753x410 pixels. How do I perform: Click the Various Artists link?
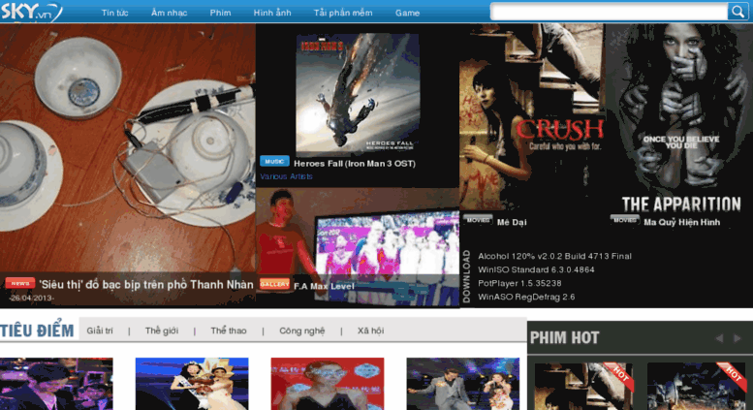(286, 176)
